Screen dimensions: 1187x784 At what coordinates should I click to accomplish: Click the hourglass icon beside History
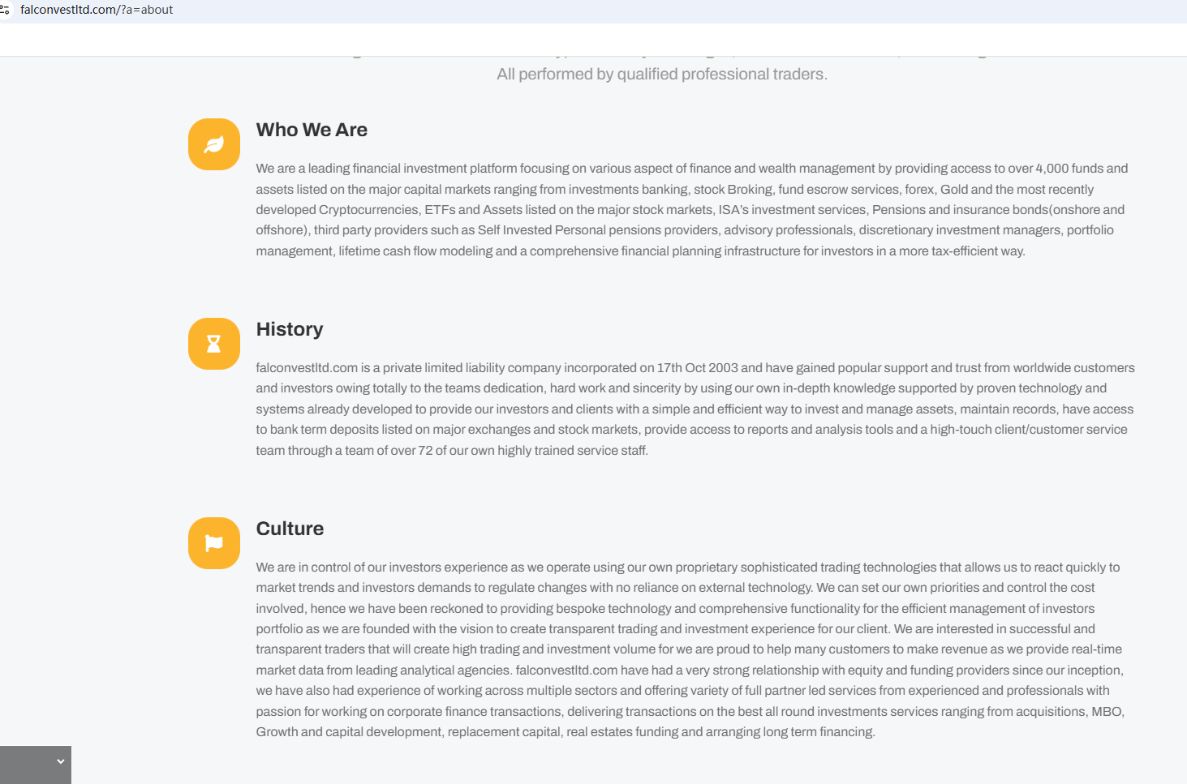(214, 344)
